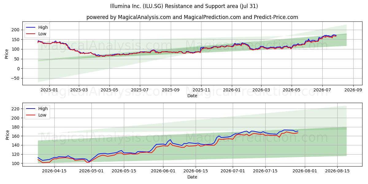The image size is (368, 184).
Task: Click the '2025-11' x-axis label on top chart
Action: click(x=201, y=90)
